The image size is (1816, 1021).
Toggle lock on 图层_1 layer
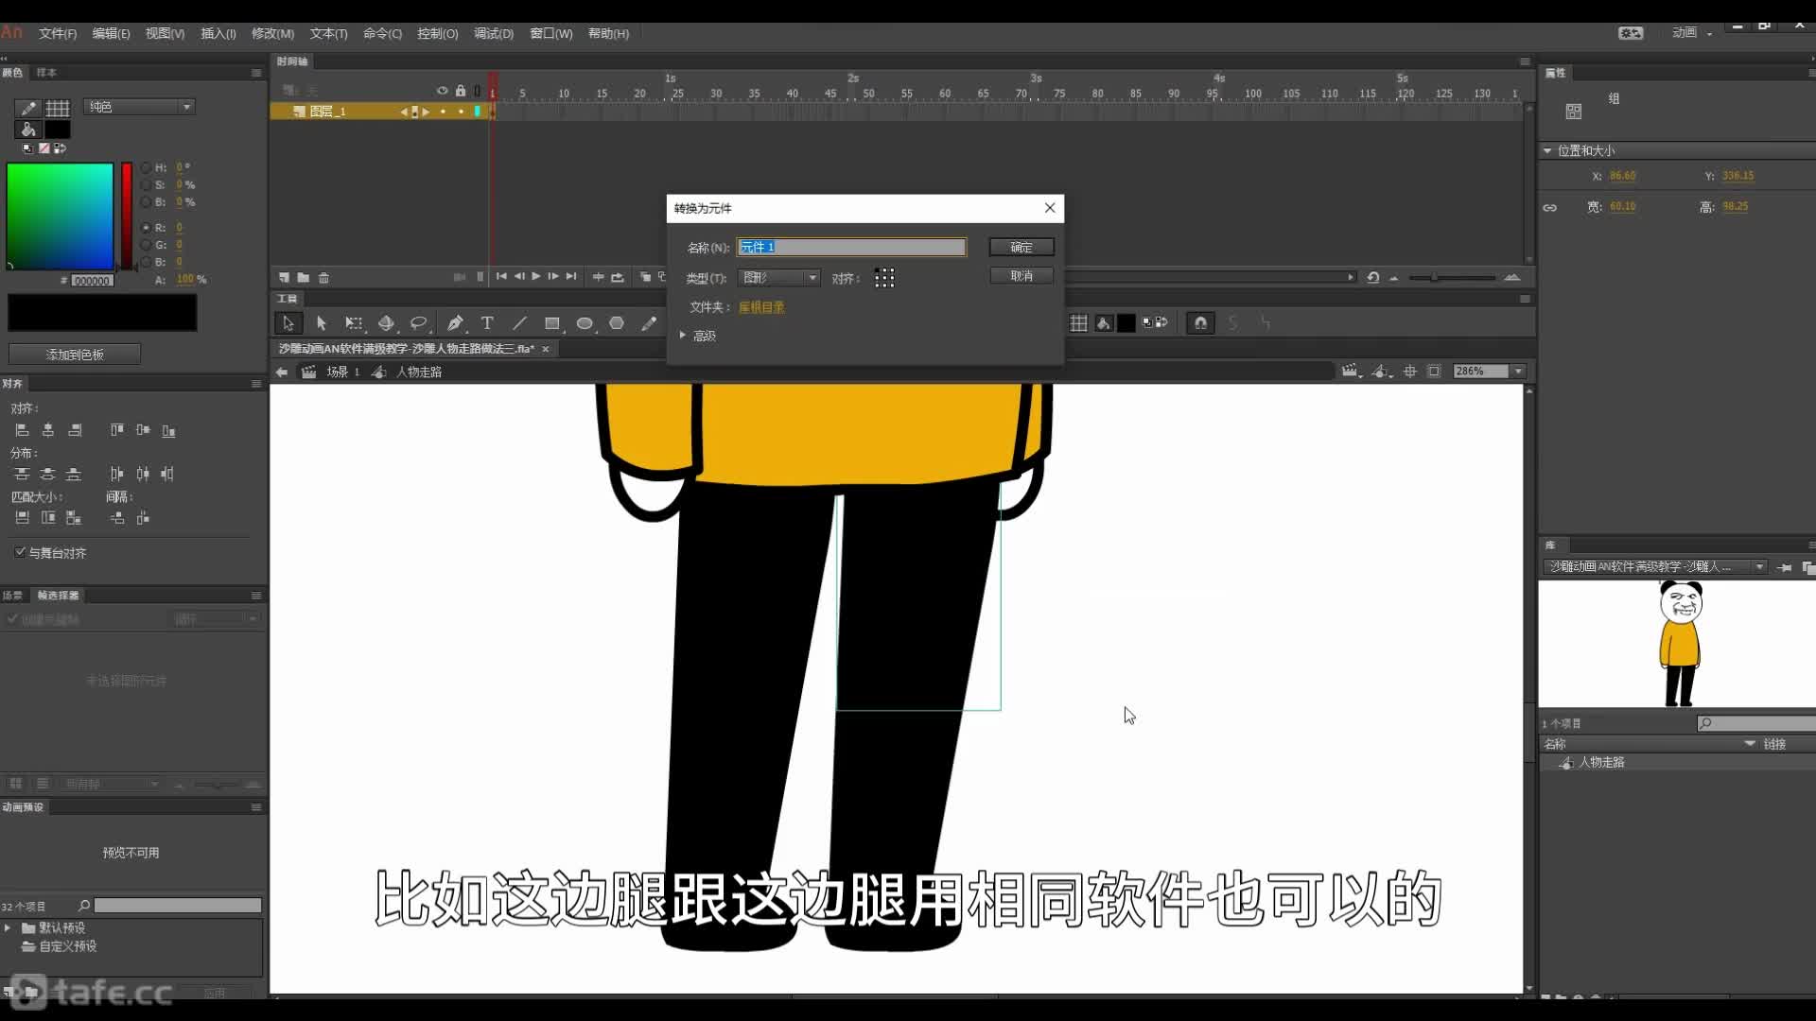click(461, 112)
